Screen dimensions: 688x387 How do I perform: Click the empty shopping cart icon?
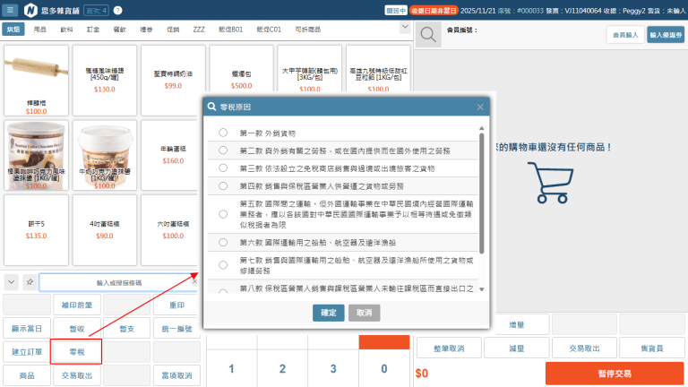549,185
